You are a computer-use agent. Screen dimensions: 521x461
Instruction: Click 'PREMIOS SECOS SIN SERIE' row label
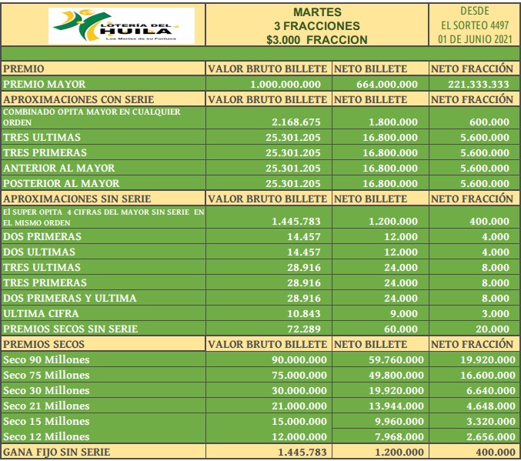71,329
